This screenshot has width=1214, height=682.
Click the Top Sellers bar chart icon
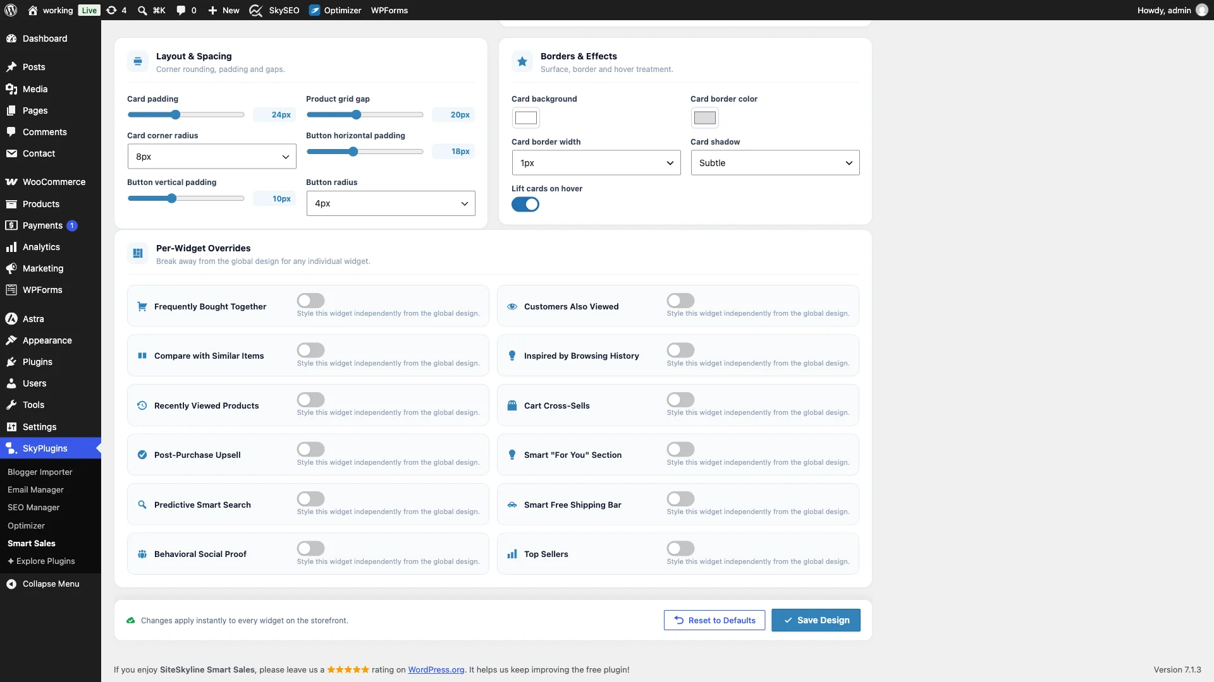(512, 554)
